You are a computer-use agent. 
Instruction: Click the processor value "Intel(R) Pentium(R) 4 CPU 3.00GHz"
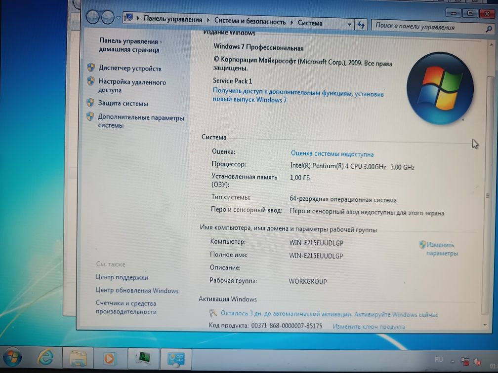[x=338, y=166]
